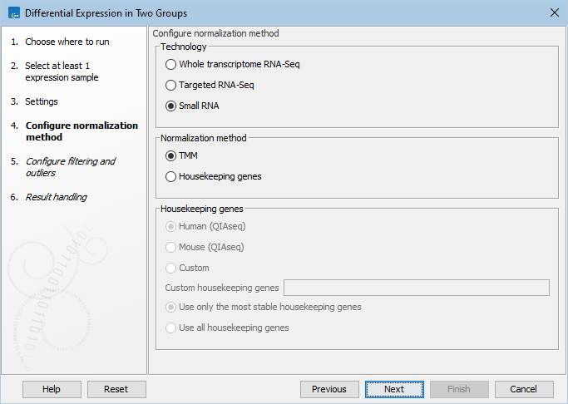This screenshot has width=568, height=404.
Task: Select the Small RNA radio button
Action: click(171, 106)
